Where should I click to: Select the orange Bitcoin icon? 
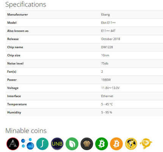pyautogui.click(x=116, y=144)
